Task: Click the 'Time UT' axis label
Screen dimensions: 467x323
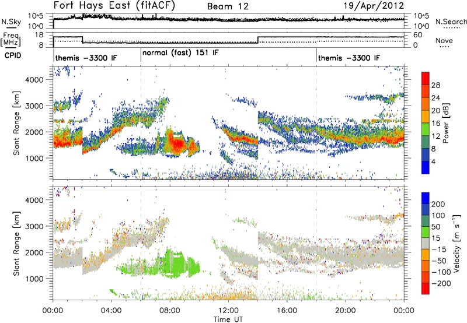Action: click(x=228, y=320)
